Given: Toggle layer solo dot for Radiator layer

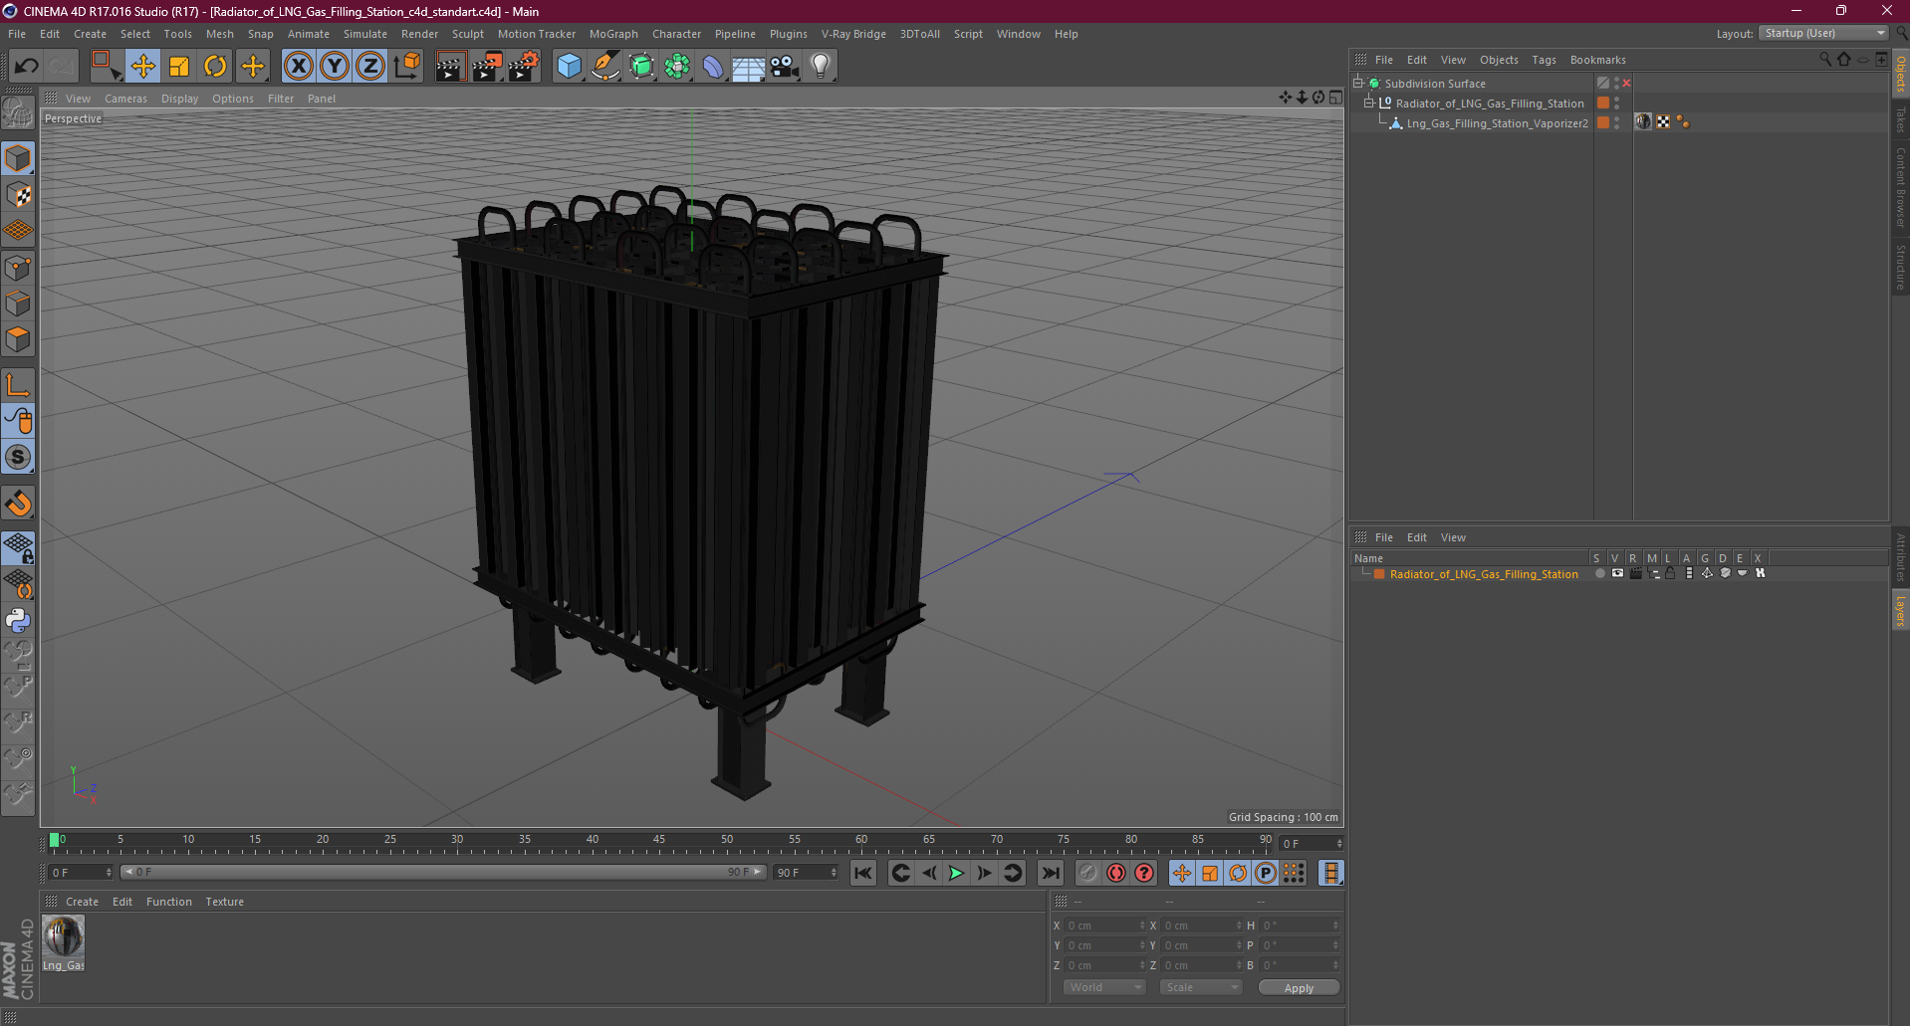Looking at the screenshot, I should point(1599,573).
